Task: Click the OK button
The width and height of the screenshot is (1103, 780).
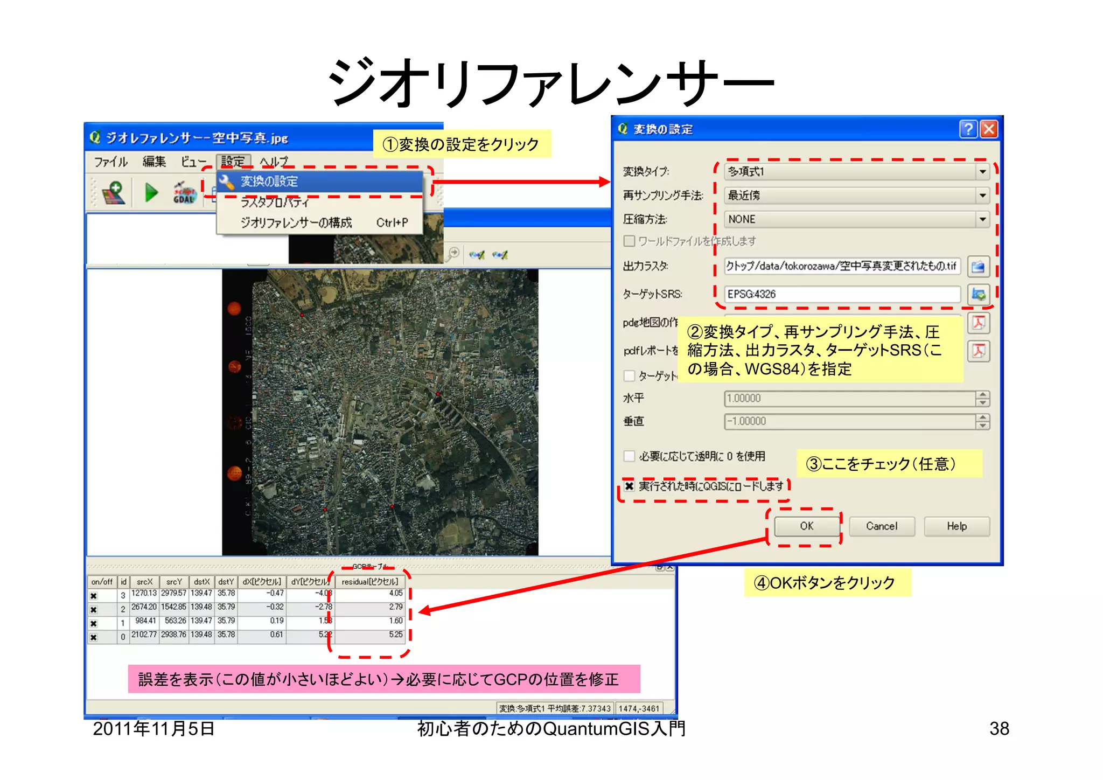Action: pos(806,526)
